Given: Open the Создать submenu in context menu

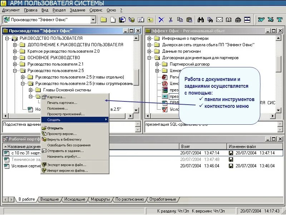Looking at the screenshot, I should pos(75,120).
